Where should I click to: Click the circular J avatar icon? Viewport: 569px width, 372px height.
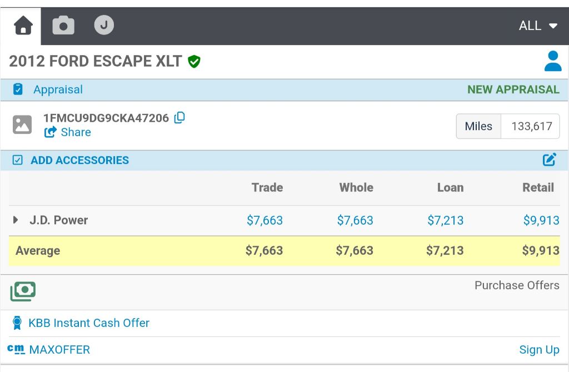[104, 25]
